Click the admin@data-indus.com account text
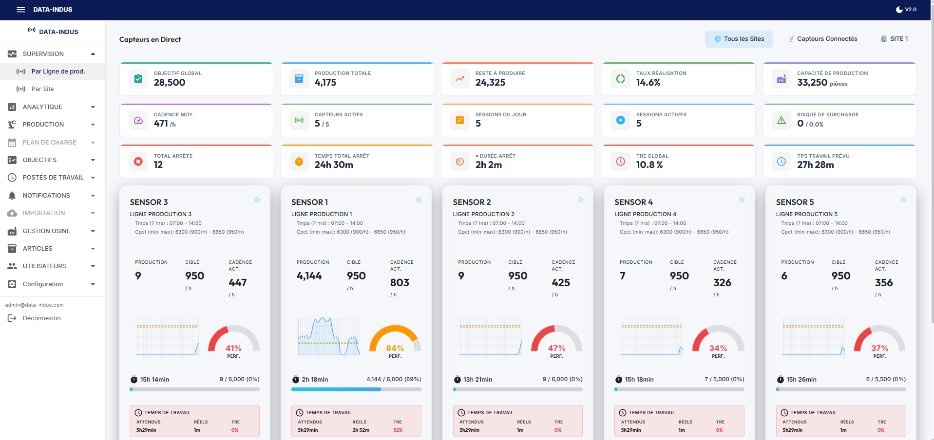Viewport: 934px width, 440px height. pyautogui.click(x=34, y=305)
